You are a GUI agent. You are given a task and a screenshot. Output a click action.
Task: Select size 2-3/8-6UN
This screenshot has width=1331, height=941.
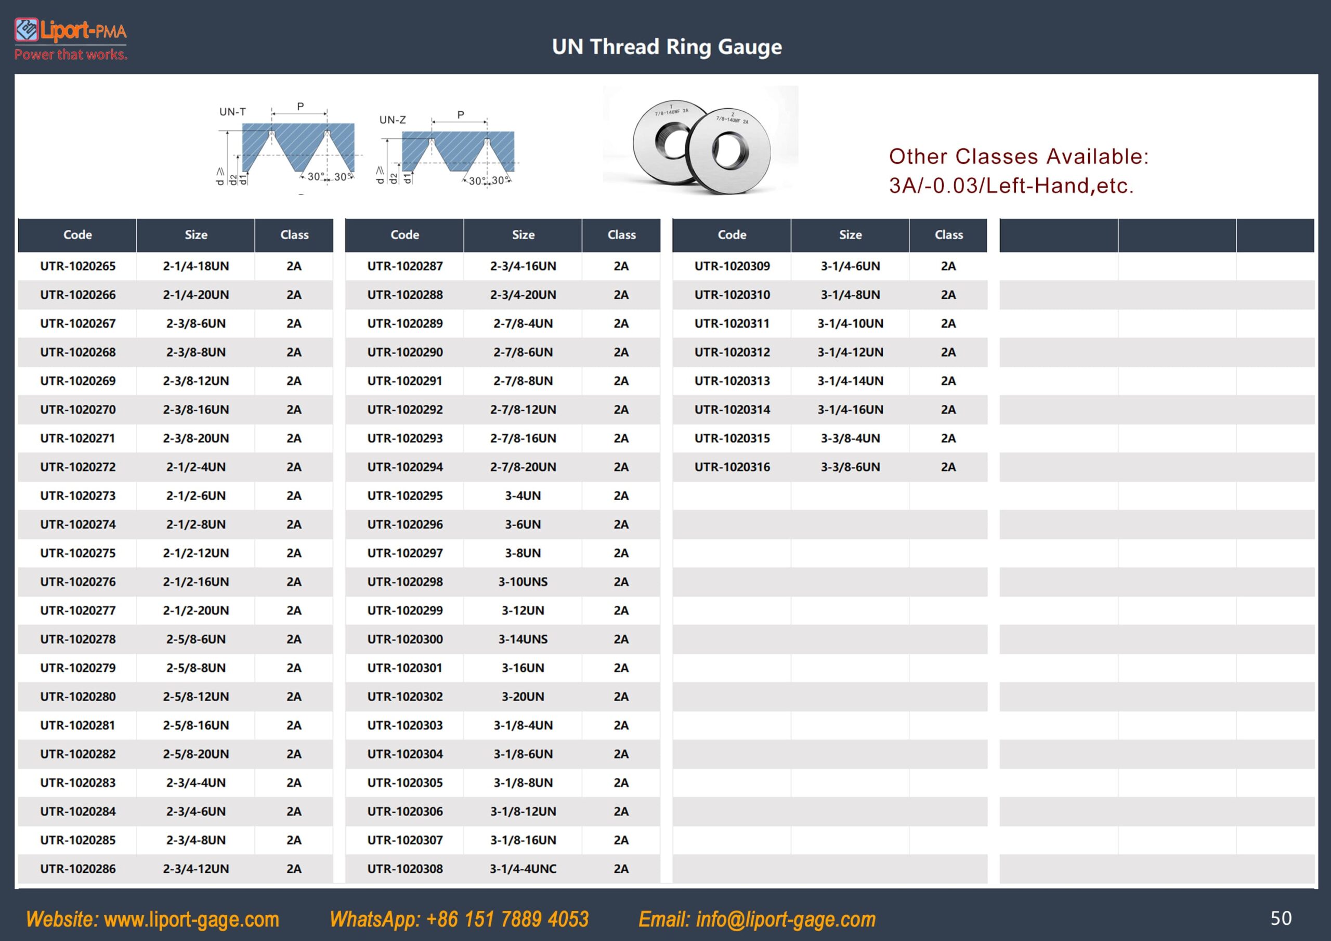(x=196, y=323)
